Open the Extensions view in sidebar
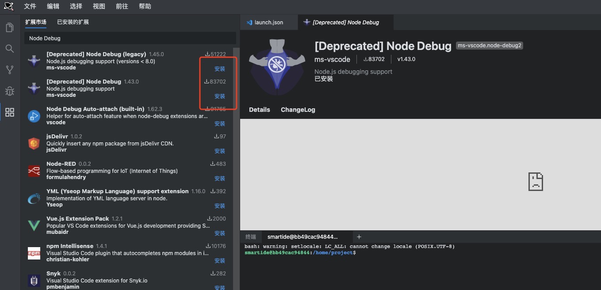 tap(9, 112)
